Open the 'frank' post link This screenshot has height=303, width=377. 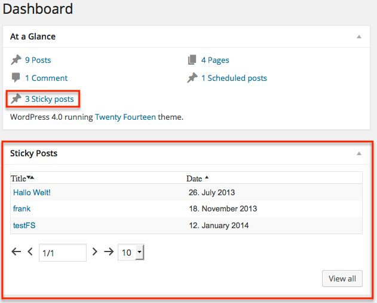coord(22,209)
